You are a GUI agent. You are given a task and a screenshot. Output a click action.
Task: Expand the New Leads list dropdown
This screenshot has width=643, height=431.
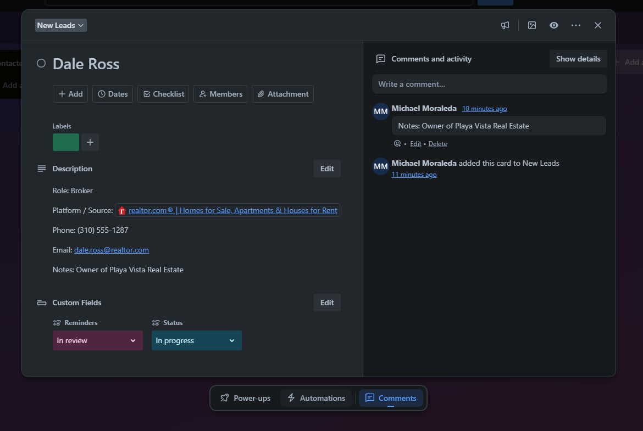tap(60, 25)
